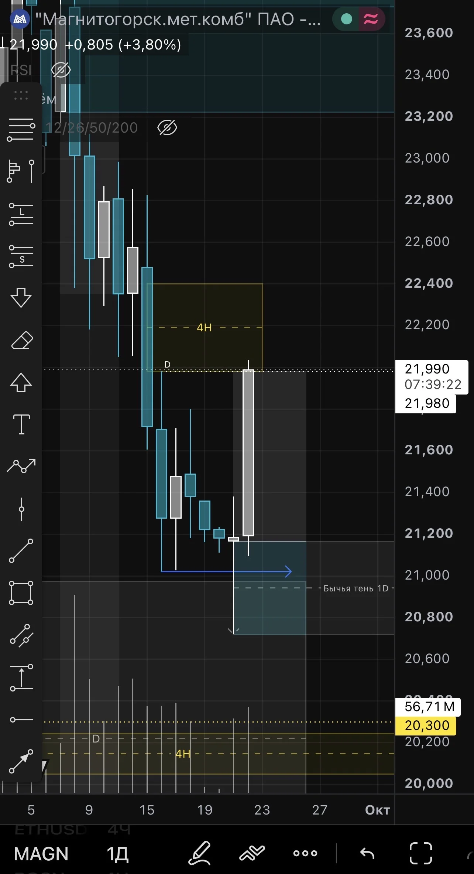The image size is (474, 874).
Task: Select the latest large white candle
Action: click(x=248, y=453)
